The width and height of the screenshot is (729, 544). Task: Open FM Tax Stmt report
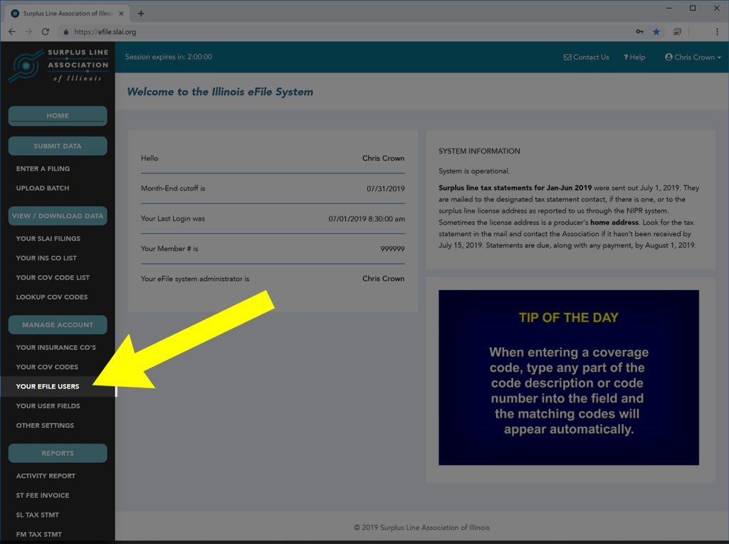pos(38,534)
